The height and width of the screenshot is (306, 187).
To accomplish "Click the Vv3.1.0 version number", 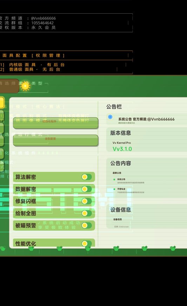I will pyautogui.click(x=122, y=149).
